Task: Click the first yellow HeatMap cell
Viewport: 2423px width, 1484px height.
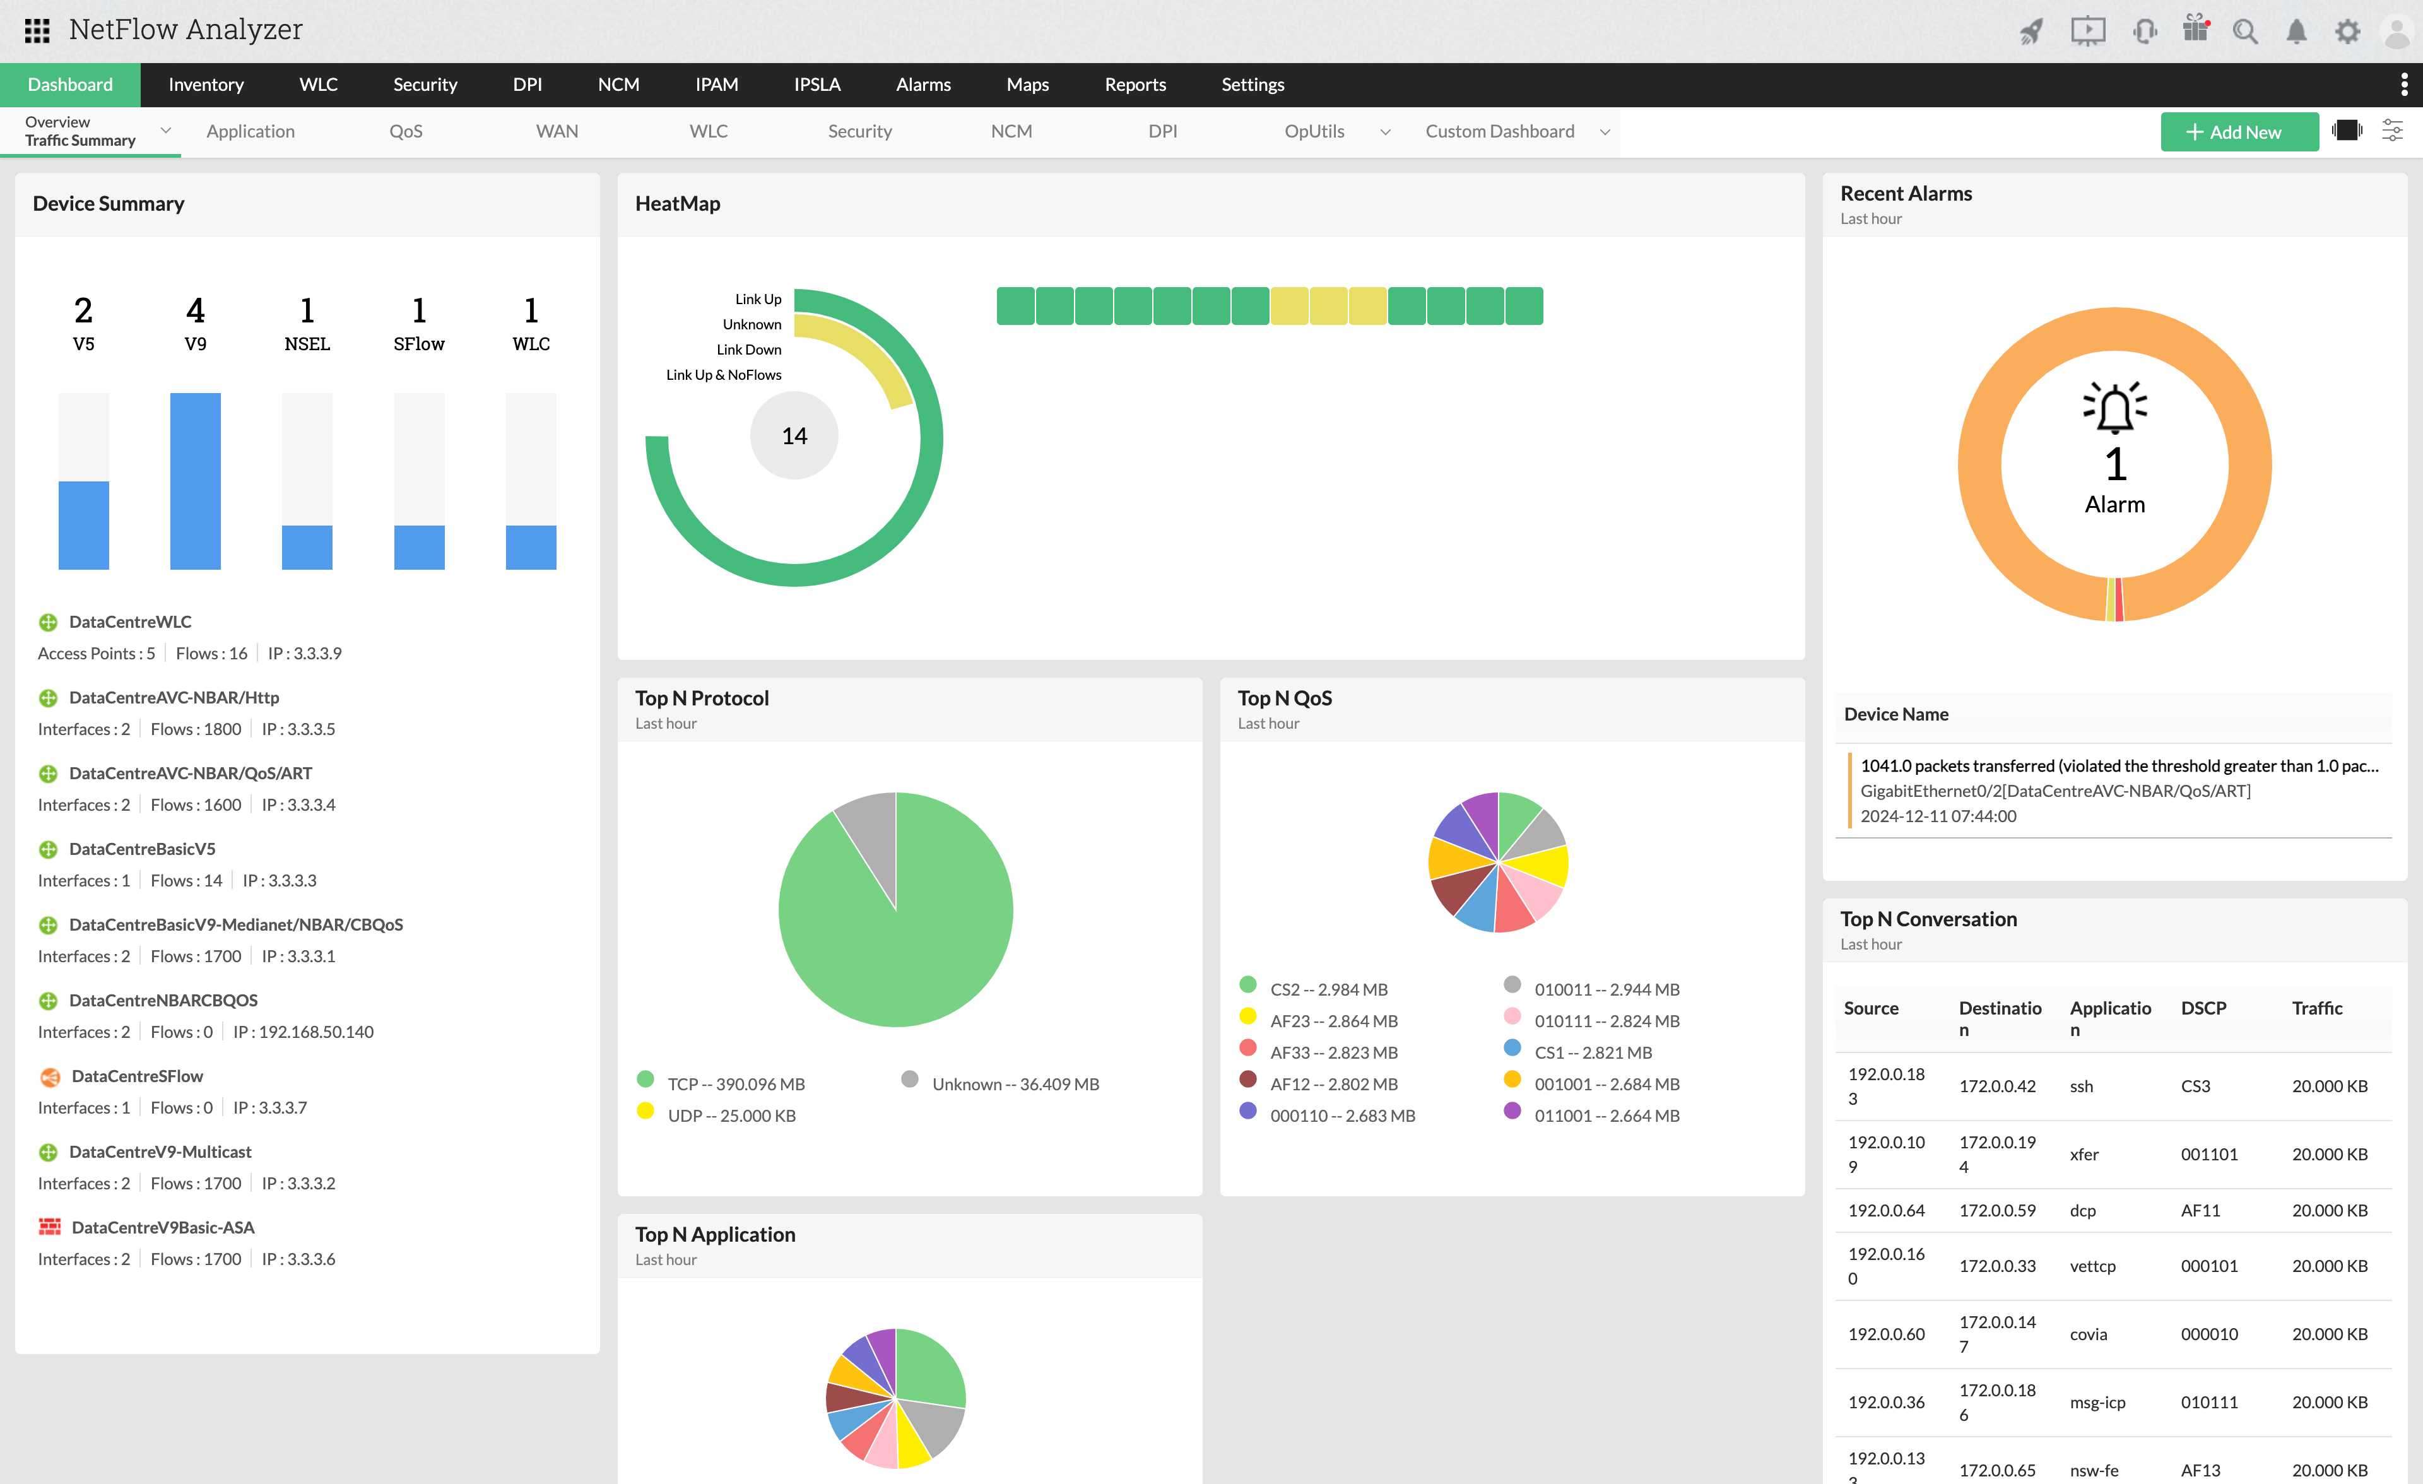Action: pos(1289,306)
